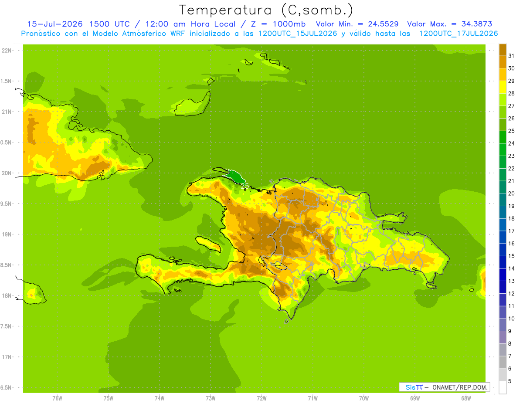Click the 'Valor Max. = 34.3873' value
523x404 pixels.
pos(450,24)
